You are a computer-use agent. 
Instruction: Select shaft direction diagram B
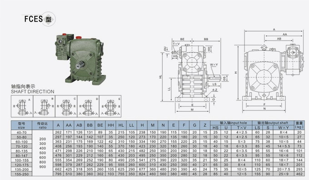coord(44,106)
